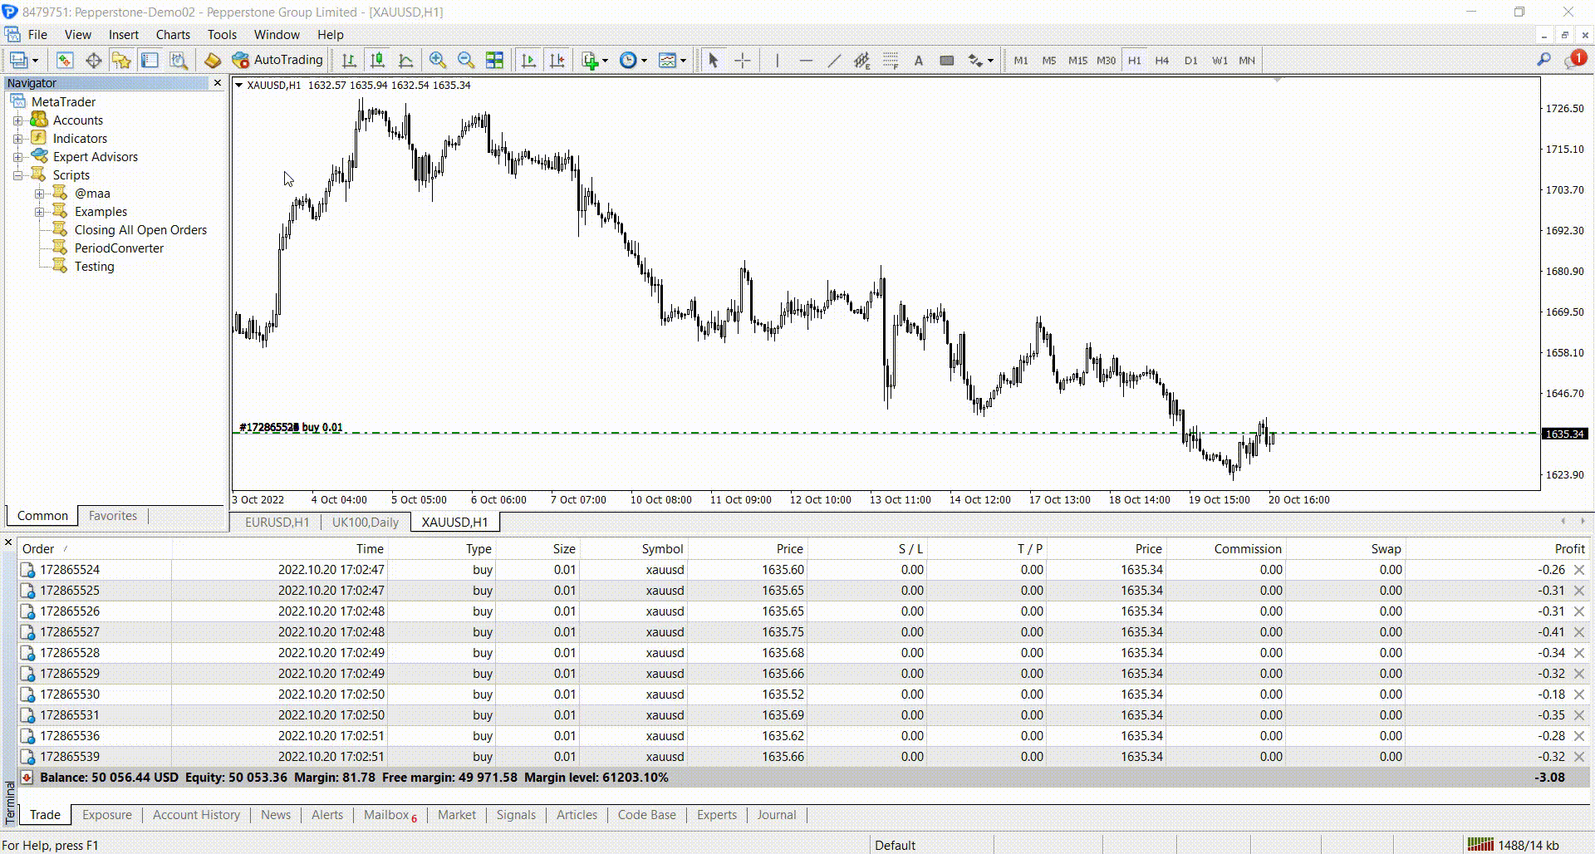Open the Mailbox tab with 6 messages
This screenshot has width=1595, height=854.
389,815
